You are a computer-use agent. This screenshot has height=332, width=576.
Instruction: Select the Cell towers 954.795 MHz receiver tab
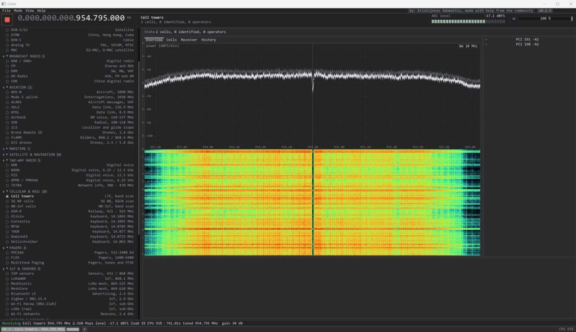pos(33,329)
